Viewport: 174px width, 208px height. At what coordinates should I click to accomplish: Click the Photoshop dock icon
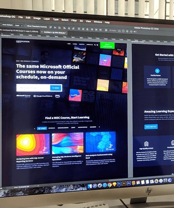pyautogui.click(x=119, y=184)
